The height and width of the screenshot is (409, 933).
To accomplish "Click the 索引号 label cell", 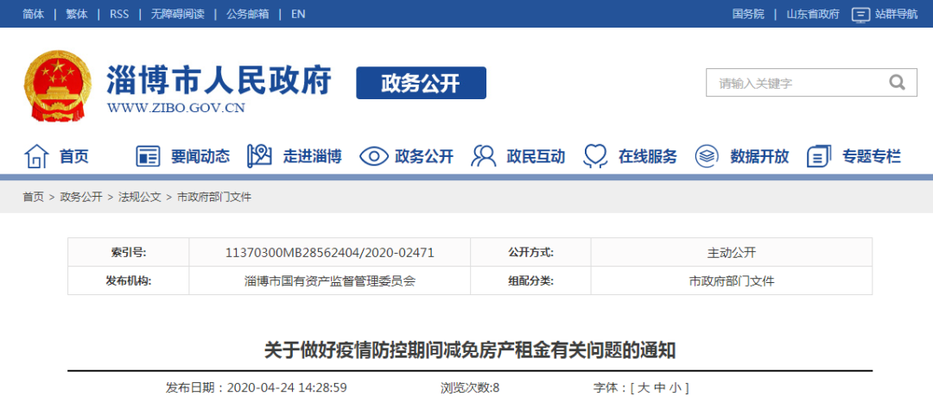I will pyautogui.click(x=129, y=253).
